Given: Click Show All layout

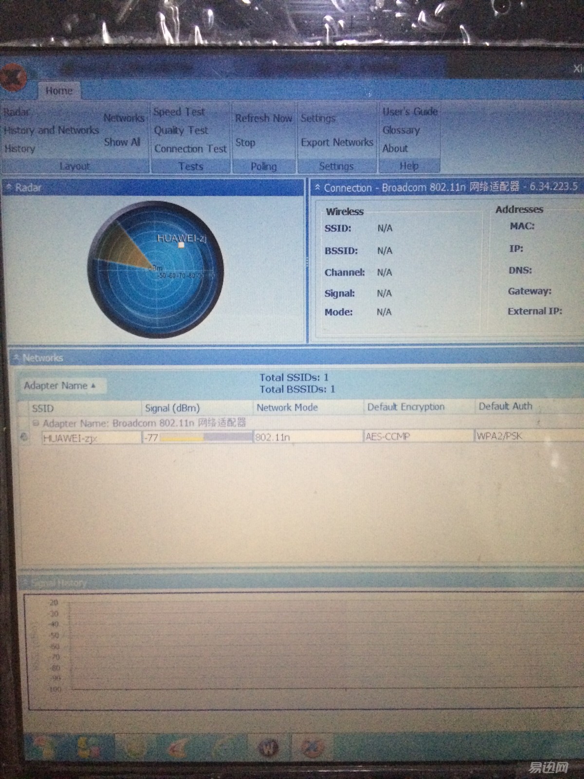Looking at the screenshot, I should (x=122, y=142).
